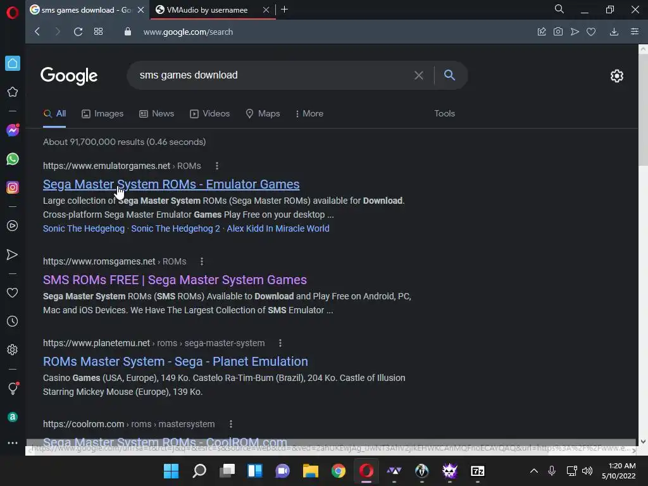Open Windows Start menu
648x486 pixels.
tap(171, 471)
